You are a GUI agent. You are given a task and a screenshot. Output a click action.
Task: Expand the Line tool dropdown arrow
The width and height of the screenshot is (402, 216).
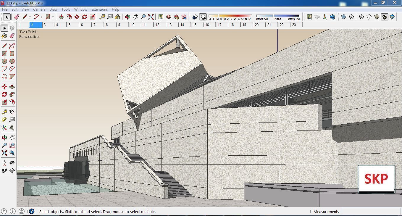pos(30,17)
